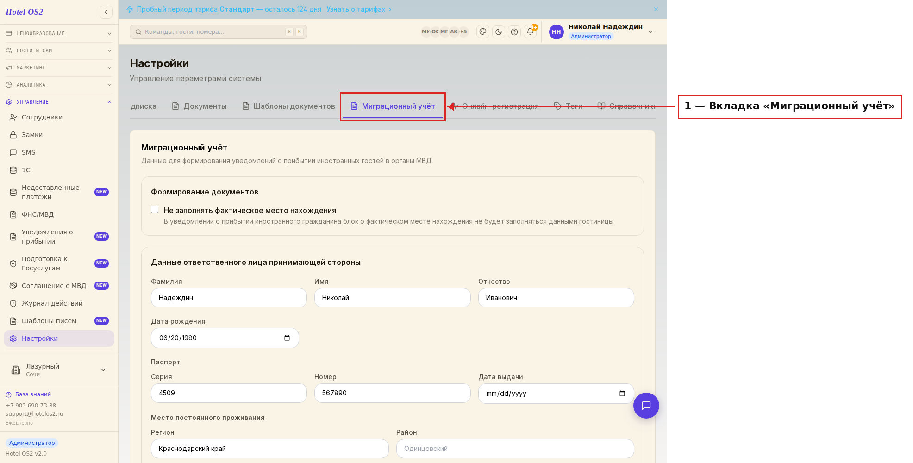Screen dimensions: 913x463
Task: Close the trial period banner
Action: click(x=656, y=9)
